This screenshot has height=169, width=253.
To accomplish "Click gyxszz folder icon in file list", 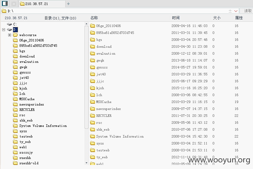I will tap(92, 67).
